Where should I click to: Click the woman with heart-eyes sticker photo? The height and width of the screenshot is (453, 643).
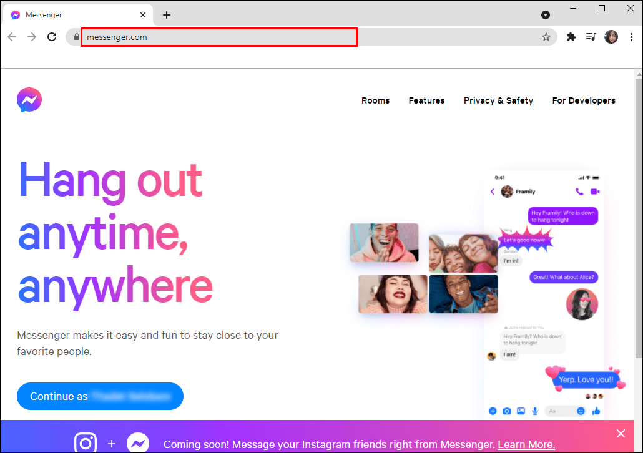click(x=582, y=304)
